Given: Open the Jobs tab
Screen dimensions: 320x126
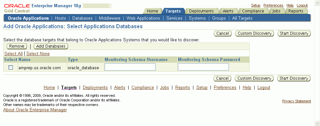Looking at the screenshot, I should coord(276,11).
